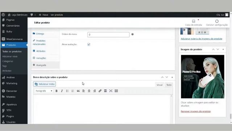
Task: Click help icon beside Ordem do menu
Action: click(x=132, y=34)
